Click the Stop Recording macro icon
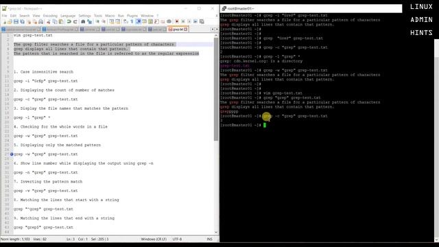 [183, 21]
